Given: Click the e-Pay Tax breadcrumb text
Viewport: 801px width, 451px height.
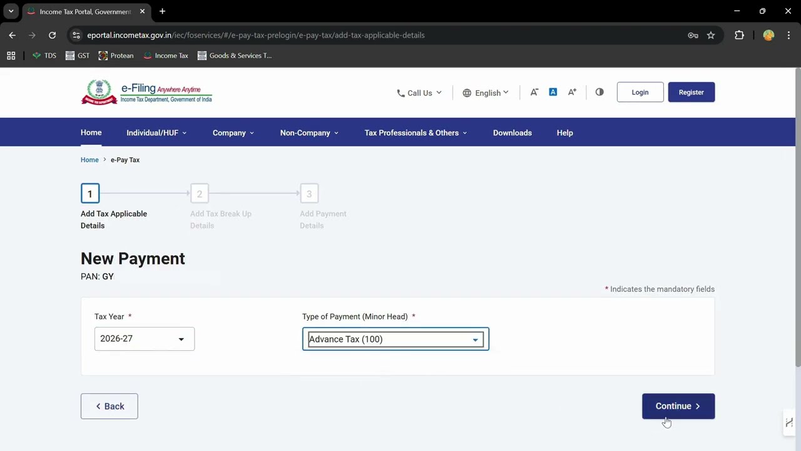Looking at the screenshot, I should click(125, 160).
